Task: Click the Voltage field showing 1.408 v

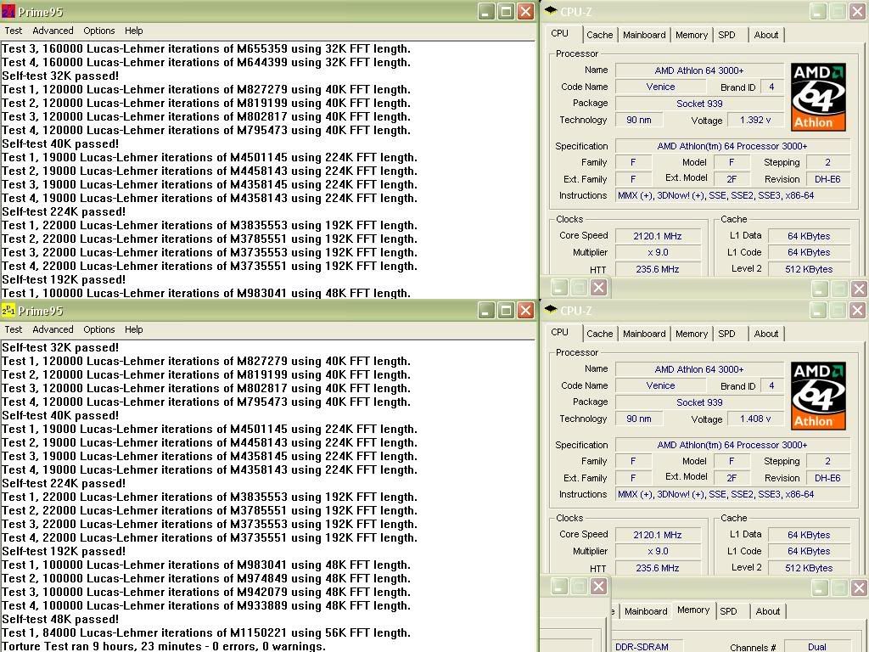Action: tap(755, 419)
